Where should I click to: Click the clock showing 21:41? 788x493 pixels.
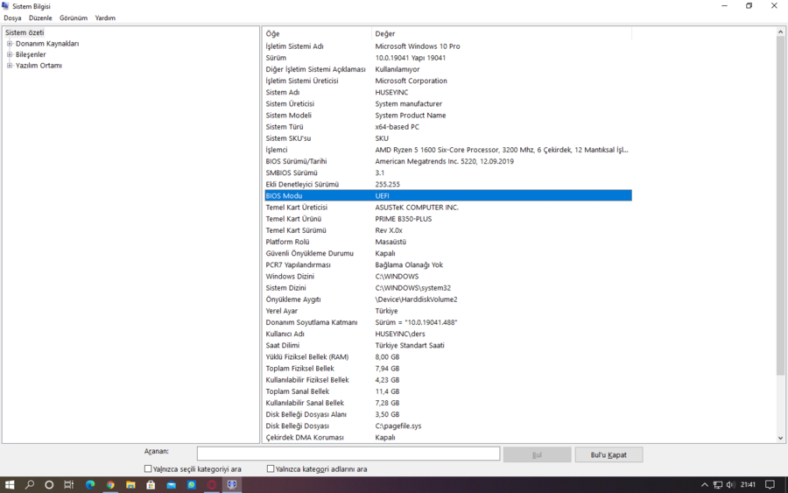[748, 485]
